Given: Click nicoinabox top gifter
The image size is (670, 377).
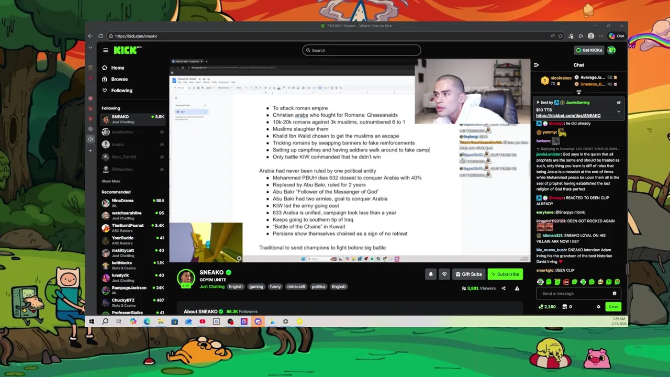Looking at the screenshot, I should (556, 81).
